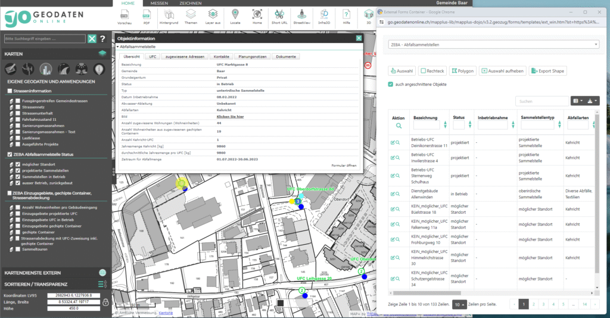Open the StreetView tool
This screenshot has width=610, height=318.
302,15
